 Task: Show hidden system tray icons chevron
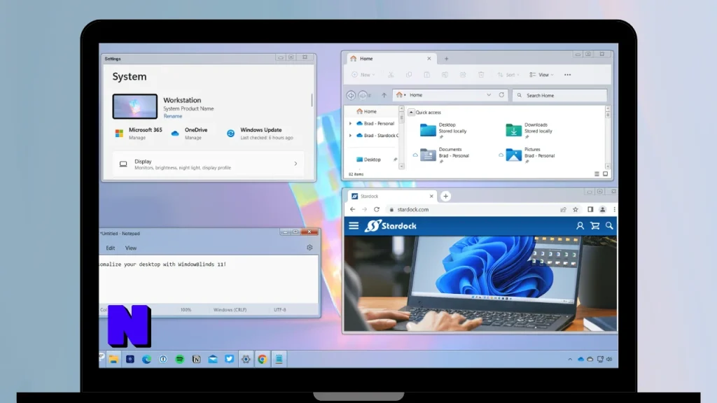pyautogui.click(x=570, y=360)
